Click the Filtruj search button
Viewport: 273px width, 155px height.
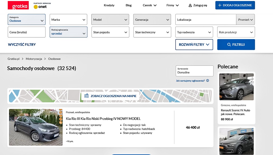(x=236, y=44)
